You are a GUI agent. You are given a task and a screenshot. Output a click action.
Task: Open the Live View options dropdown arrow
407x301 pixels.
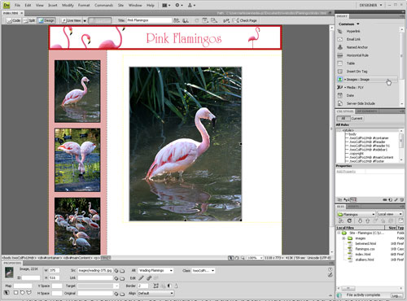point(85,20)
